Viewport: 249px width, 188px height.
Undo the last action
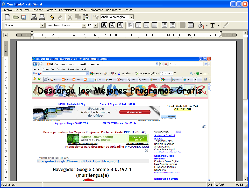point(52,17)
